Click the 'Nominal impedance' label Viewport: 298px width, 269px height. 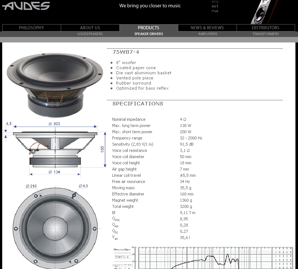[x=128, y=119]
